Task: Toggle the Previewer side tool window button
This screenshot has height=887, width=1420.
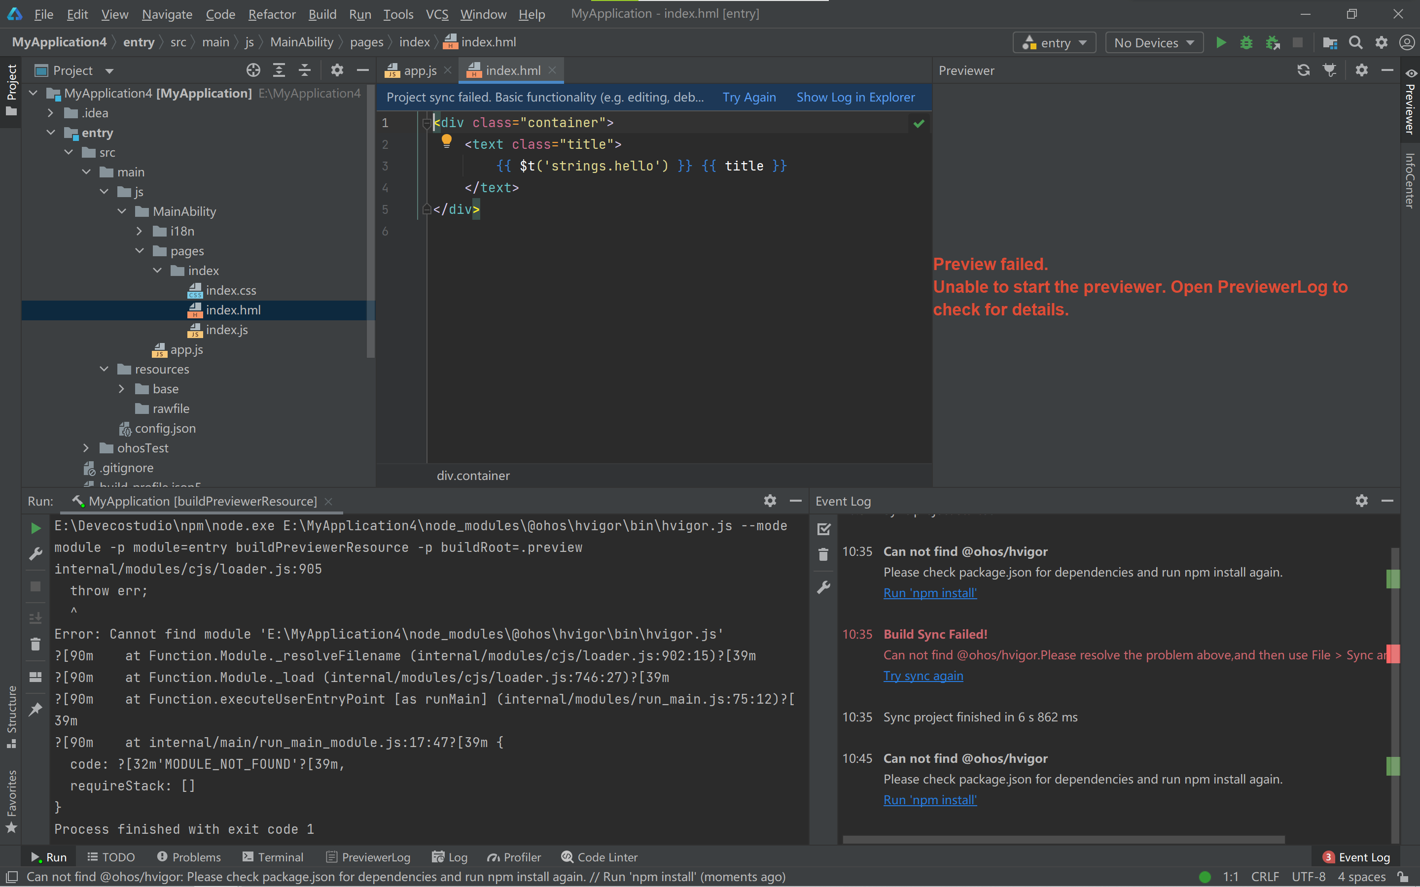Action: [x=1410, y=101]
